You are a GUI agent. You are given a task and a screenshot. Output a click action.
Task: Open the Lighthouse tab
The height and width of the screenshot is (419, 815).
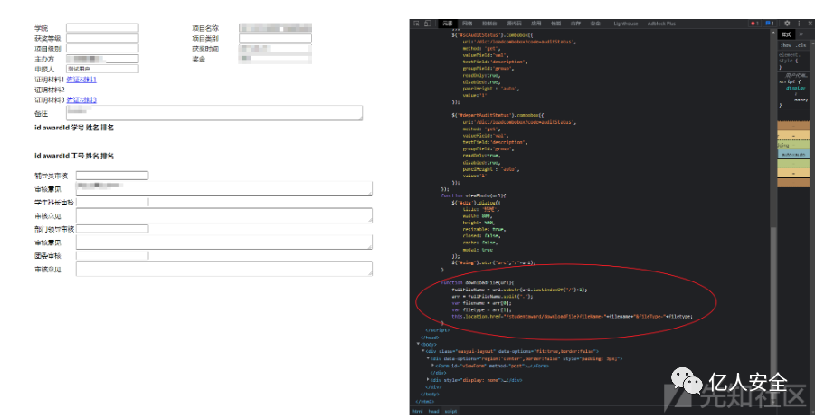(x=626, y=24)
